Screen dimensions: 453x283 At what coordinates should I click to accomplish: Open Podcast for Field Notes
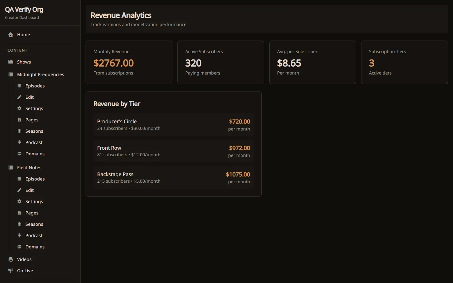pos(44,236)
